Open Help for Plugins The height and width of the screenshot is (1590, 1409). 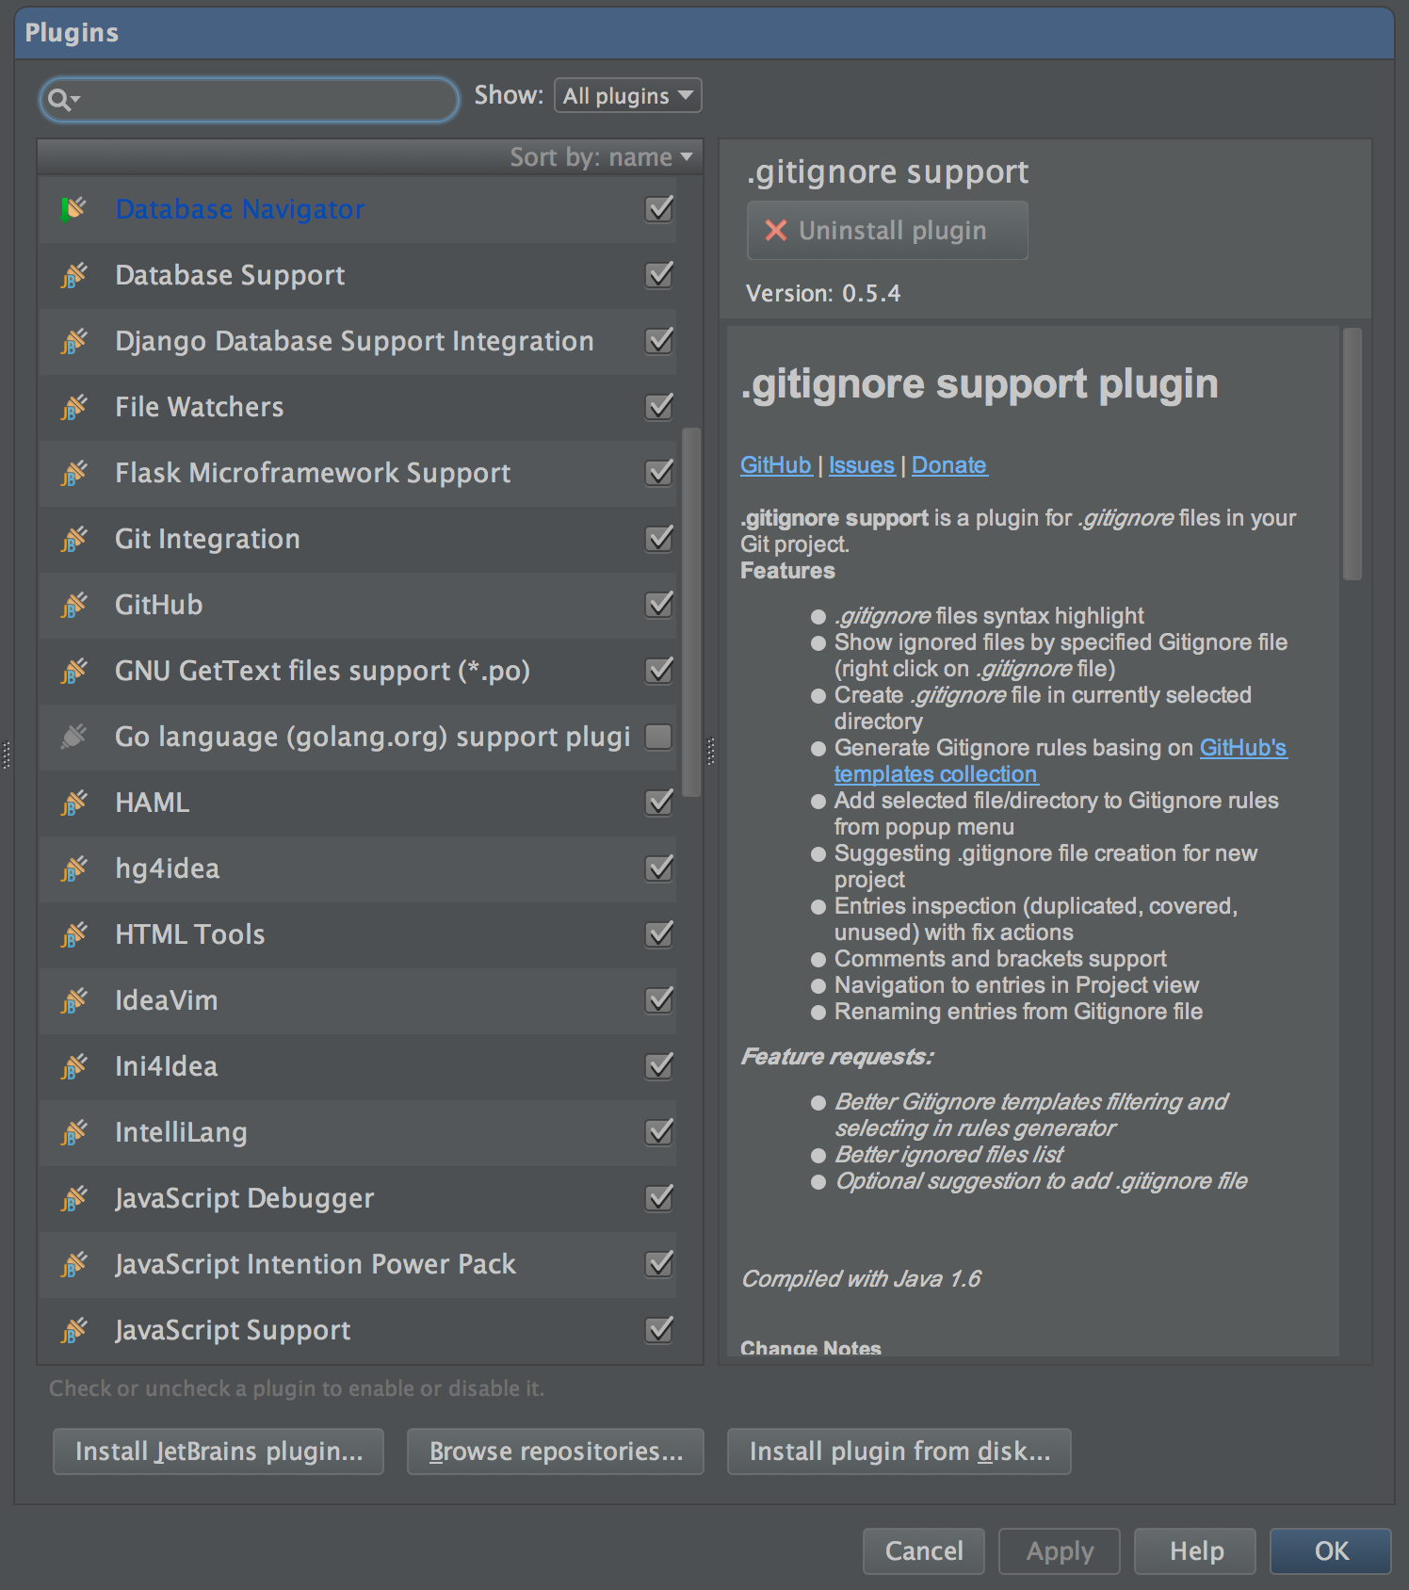coord(1195,1551)
